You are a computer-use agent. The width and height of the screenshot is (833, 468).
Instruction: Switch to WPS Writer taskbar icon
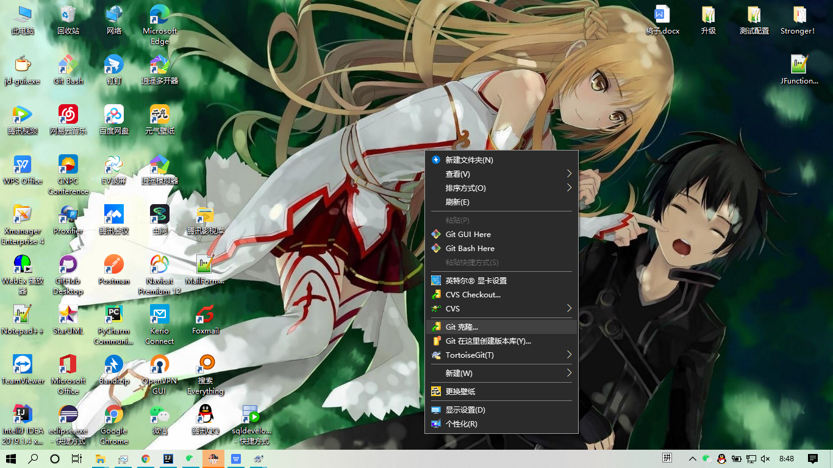click(235, 459)
